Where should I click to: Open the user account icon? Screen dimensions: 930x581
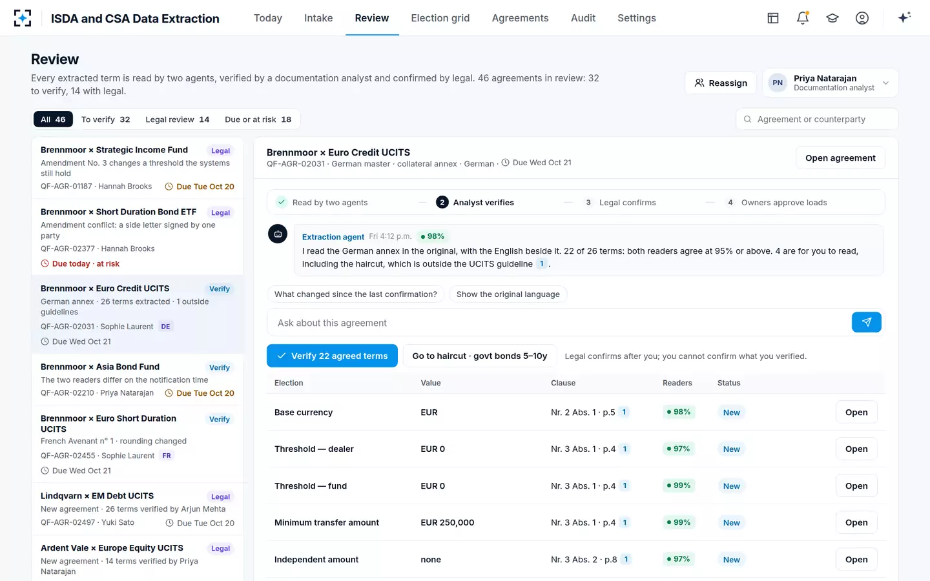pyautogui.click(x=862, y=18)
